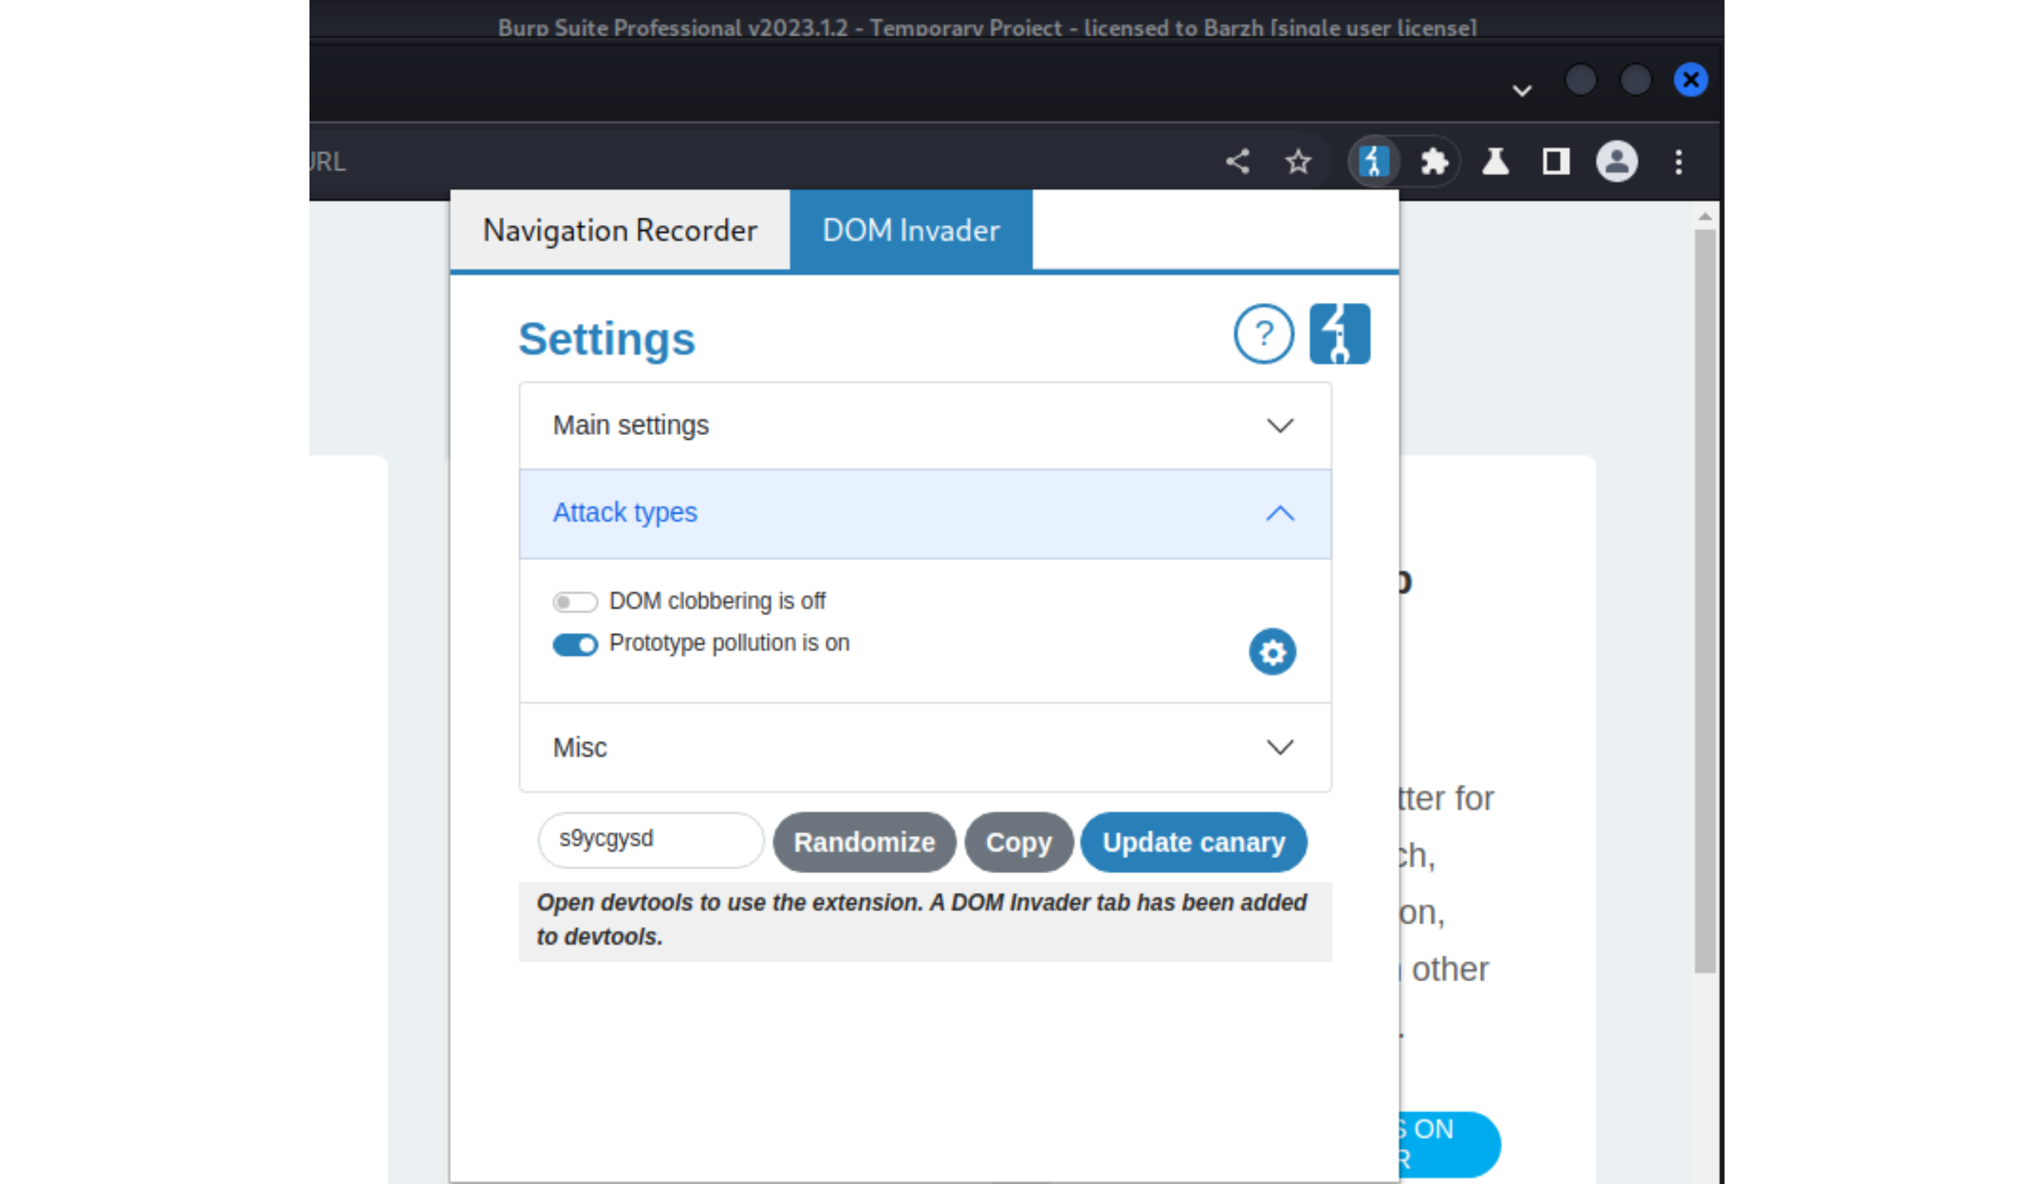Collapse the Attack types section
The width and height of the screenshot is (2034, 1184).
pos(925,514)
